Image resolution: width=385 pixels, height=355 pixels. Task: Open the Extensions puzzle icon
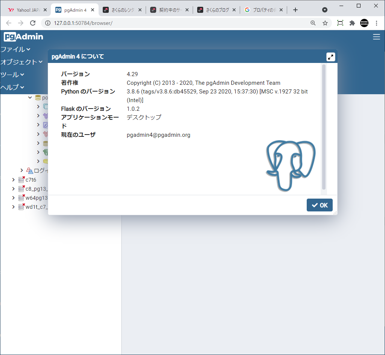[x=352, y=23]
